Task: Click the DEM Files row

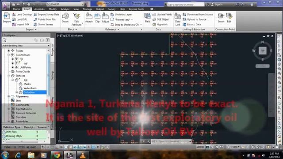Action: [25, 132]
